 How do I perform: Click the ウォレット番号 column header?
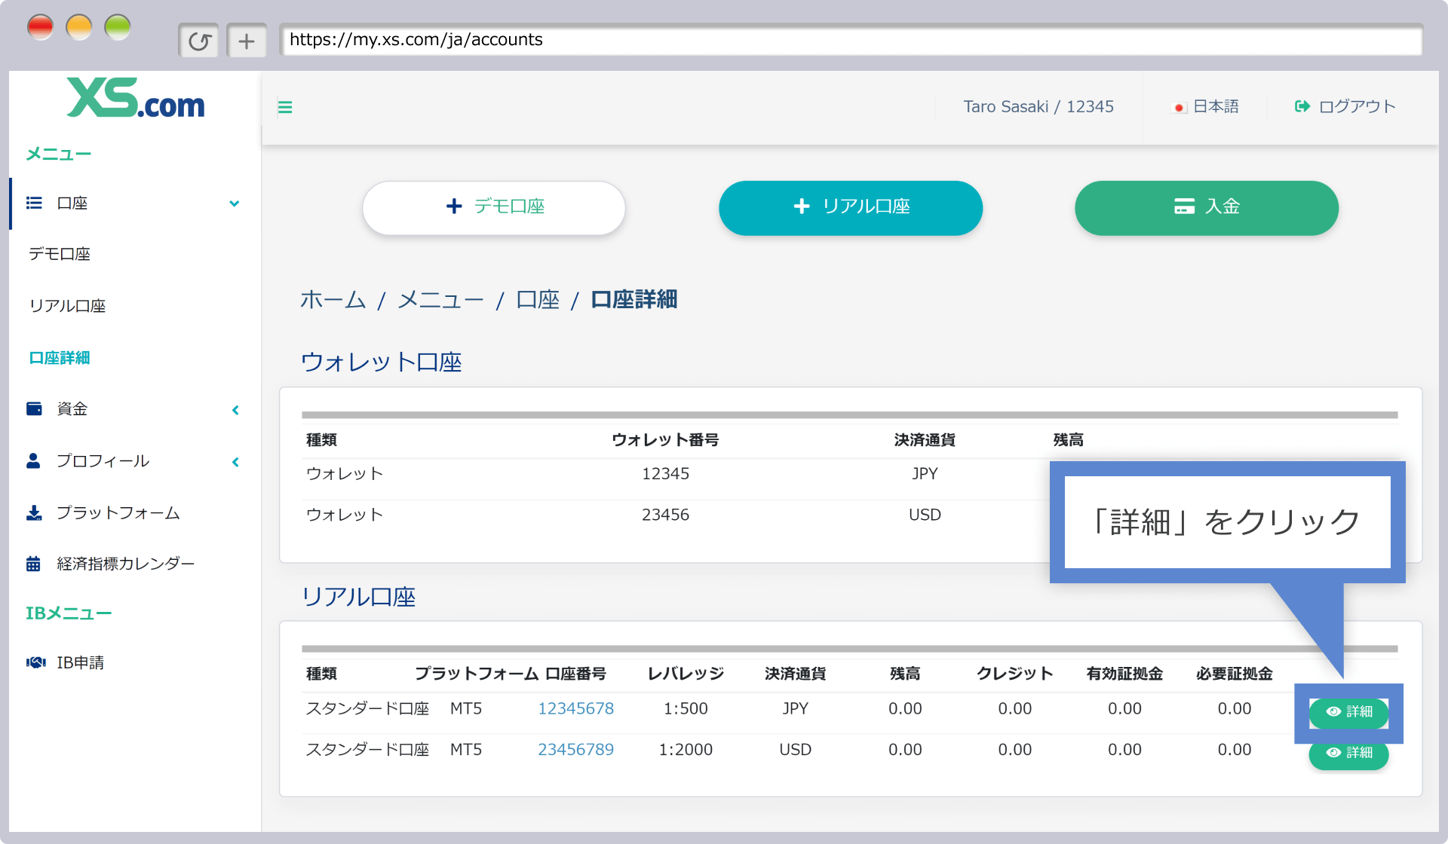[x=665, y=440]
